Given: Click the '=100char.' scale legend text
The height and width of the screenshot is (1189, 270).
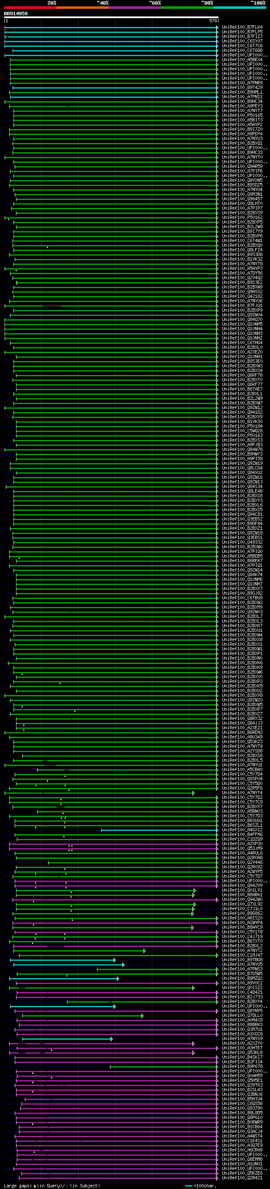Looking at the screenshot, I should click(205, 1185).
